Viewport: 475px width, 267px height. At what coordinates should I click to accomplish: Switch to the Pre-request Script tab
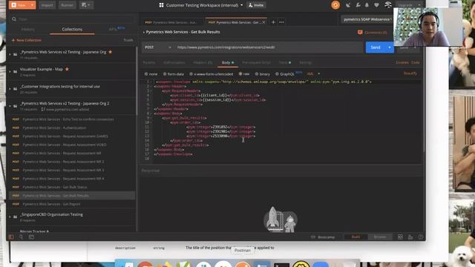[x=256, y=62]
